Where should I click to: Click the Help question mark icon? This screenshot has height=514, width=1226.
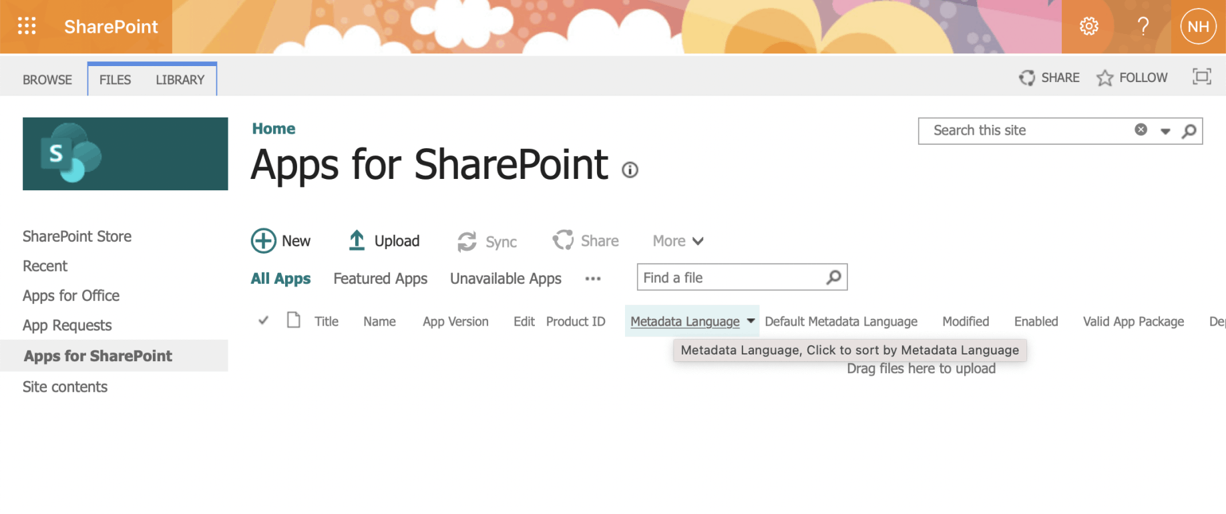tap(1143, 26)
